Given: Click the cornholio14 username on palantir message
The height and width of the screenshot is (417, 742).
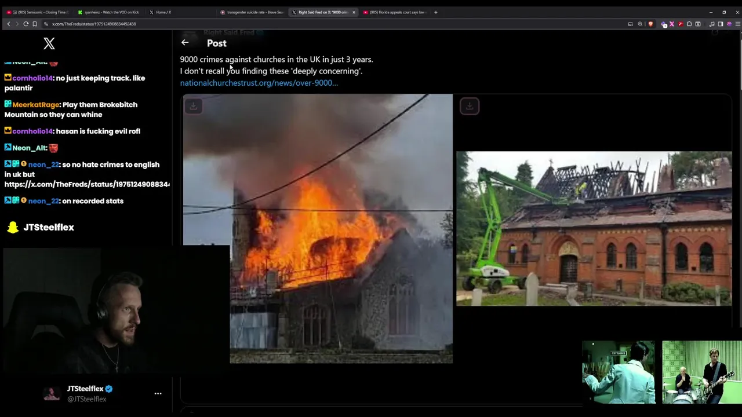Looking at the screenshot, I should tap(32, 78).
